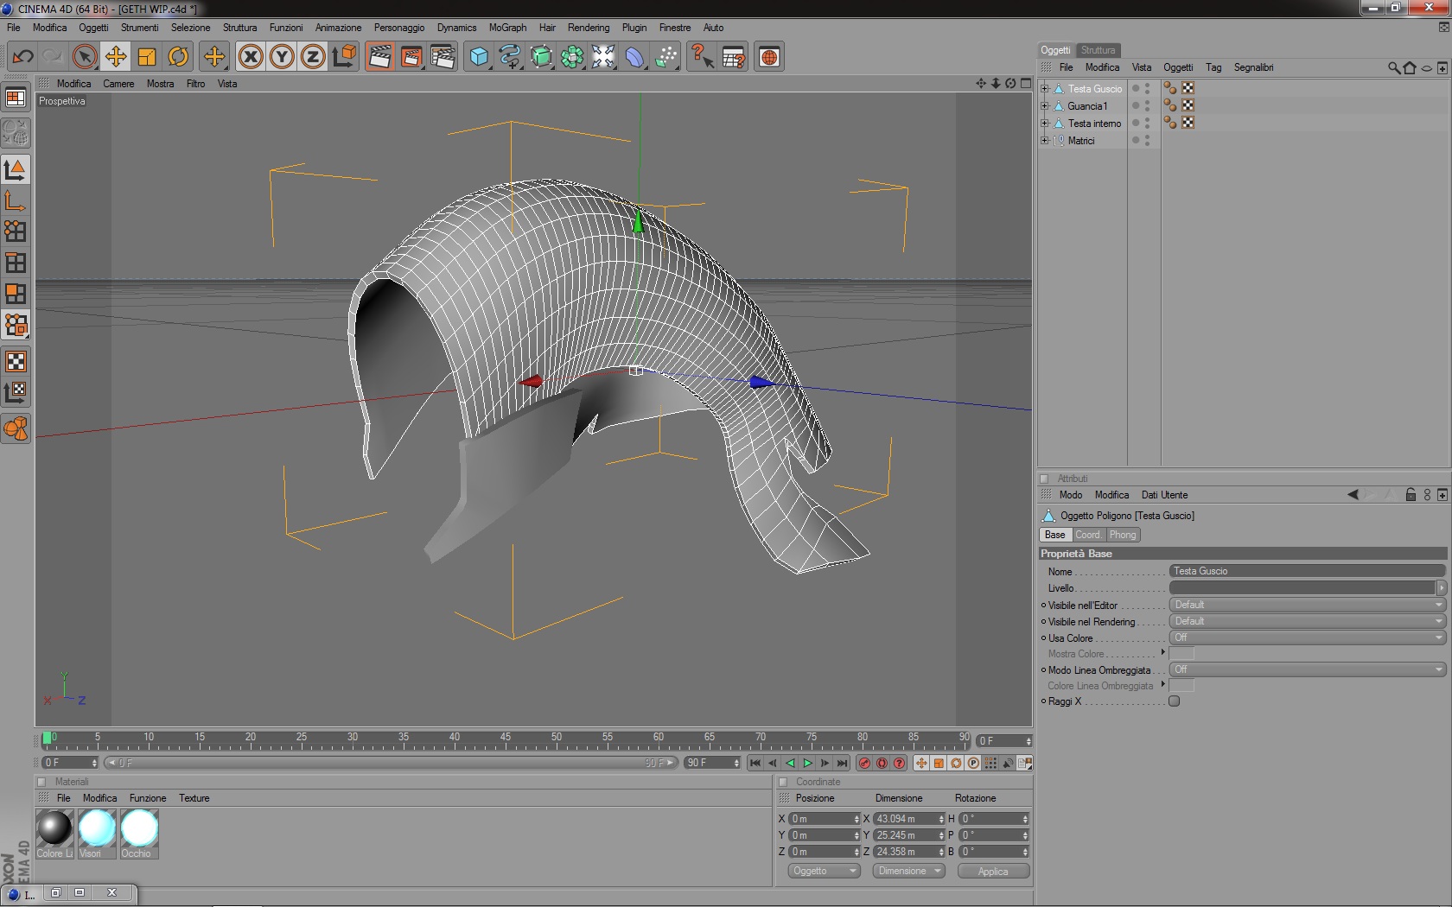
Task: Toggle the X axis lock
Action: click(251, 57)
